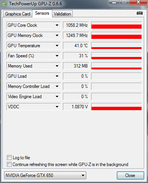Expand the GPU Core Clock dropdown arrow
The image size is (148, 183).
pyautogui.click(x=57, y=25)
